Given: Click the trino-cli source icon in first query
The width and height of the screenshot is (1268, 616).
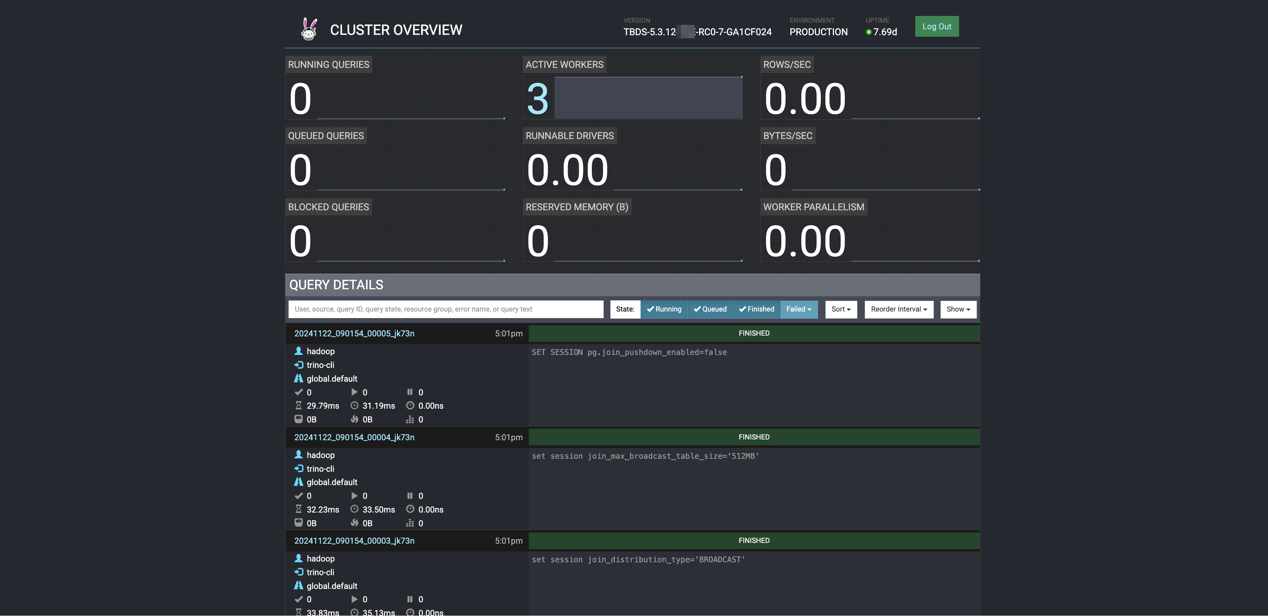Looking at the screenshot, I should pos(298,365).
